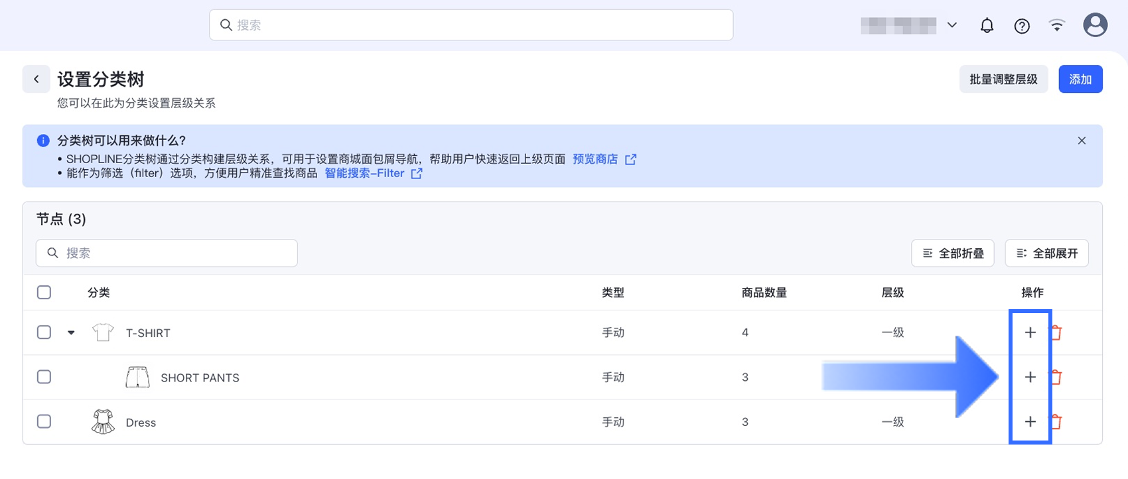Open the help question mark icon
The height and width of the screenshot is (479, 1128).
(1022, 26)
